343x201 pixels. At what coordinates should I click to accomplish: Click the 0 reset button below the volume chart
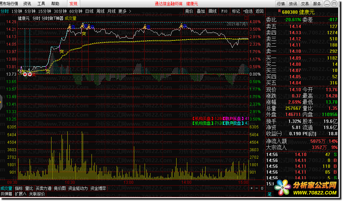(262, 188)
